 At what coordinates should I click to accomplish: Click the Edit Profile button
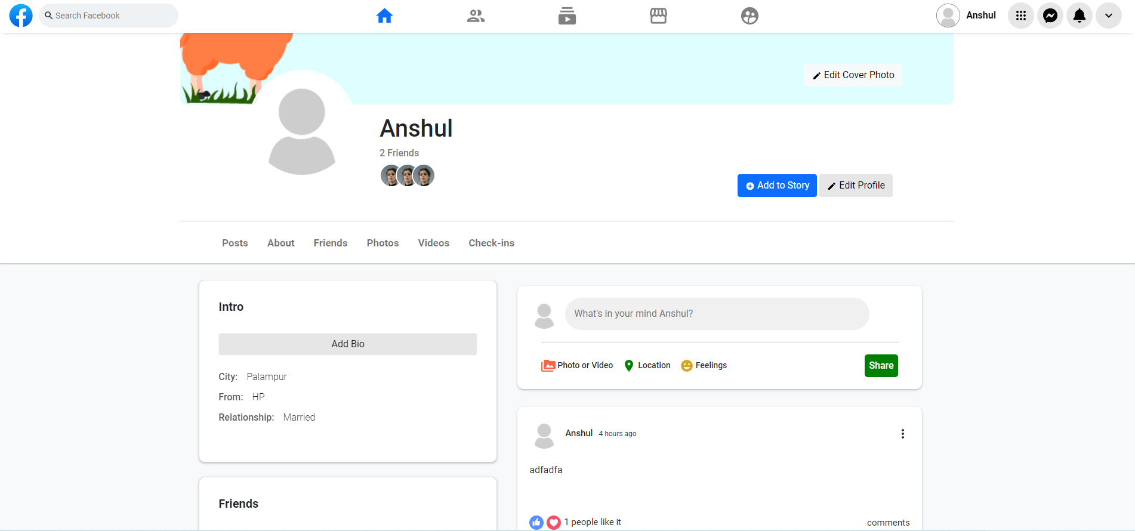(856, 186)
